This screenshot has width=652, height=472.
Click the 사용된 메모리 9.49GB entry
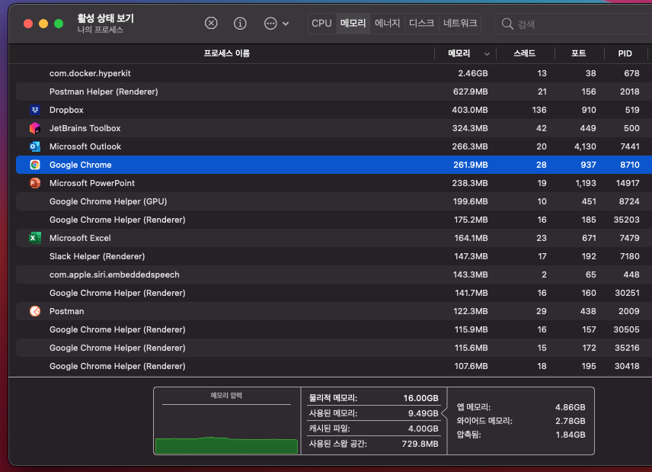373,413
